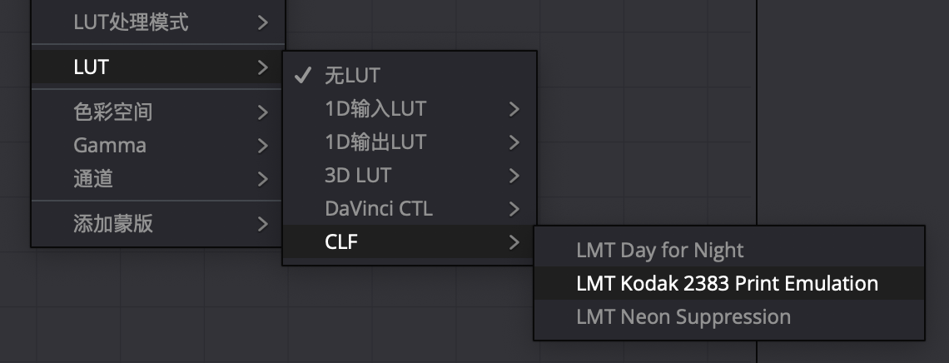Viewport: 949px width, 363px height.
Task: Click the checkmark icon beside 无LUT
Action: pyautogui.click(x=303, y=76)
